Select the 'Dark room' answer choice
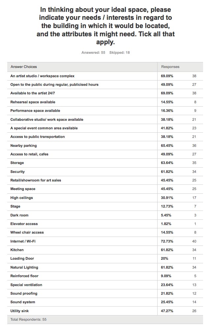Screen dimensions: 210x328 point(19,215)
